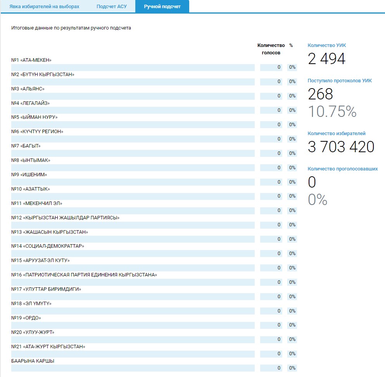
Task: Select party №12 «КЫРГЫЗСТАН ЖАШЫЛДАР ПАРТИЯСЫ»
Action: [x=66, y=218]
